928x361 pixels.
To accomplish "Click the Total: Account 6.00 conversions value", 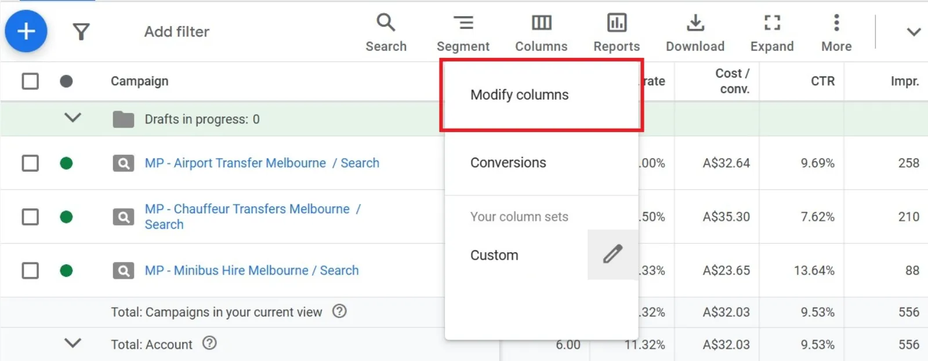I will pos(568,345).
